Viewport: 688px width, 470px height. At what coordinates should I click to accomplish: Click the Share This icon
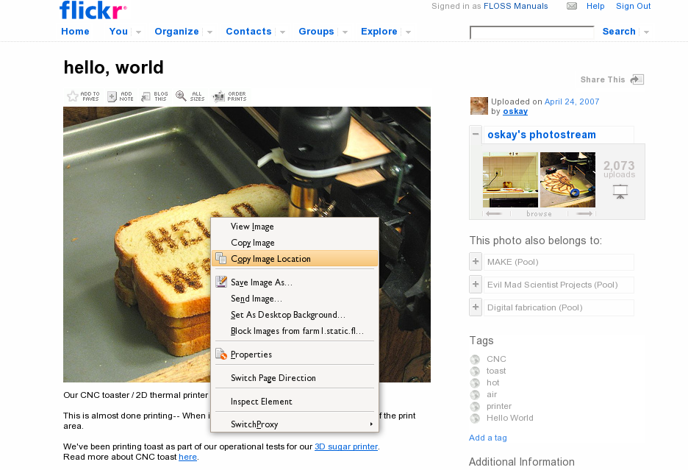pos(637,79)
